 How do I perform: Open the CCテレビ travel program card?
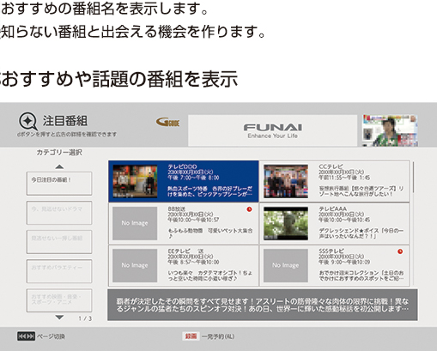334,181
